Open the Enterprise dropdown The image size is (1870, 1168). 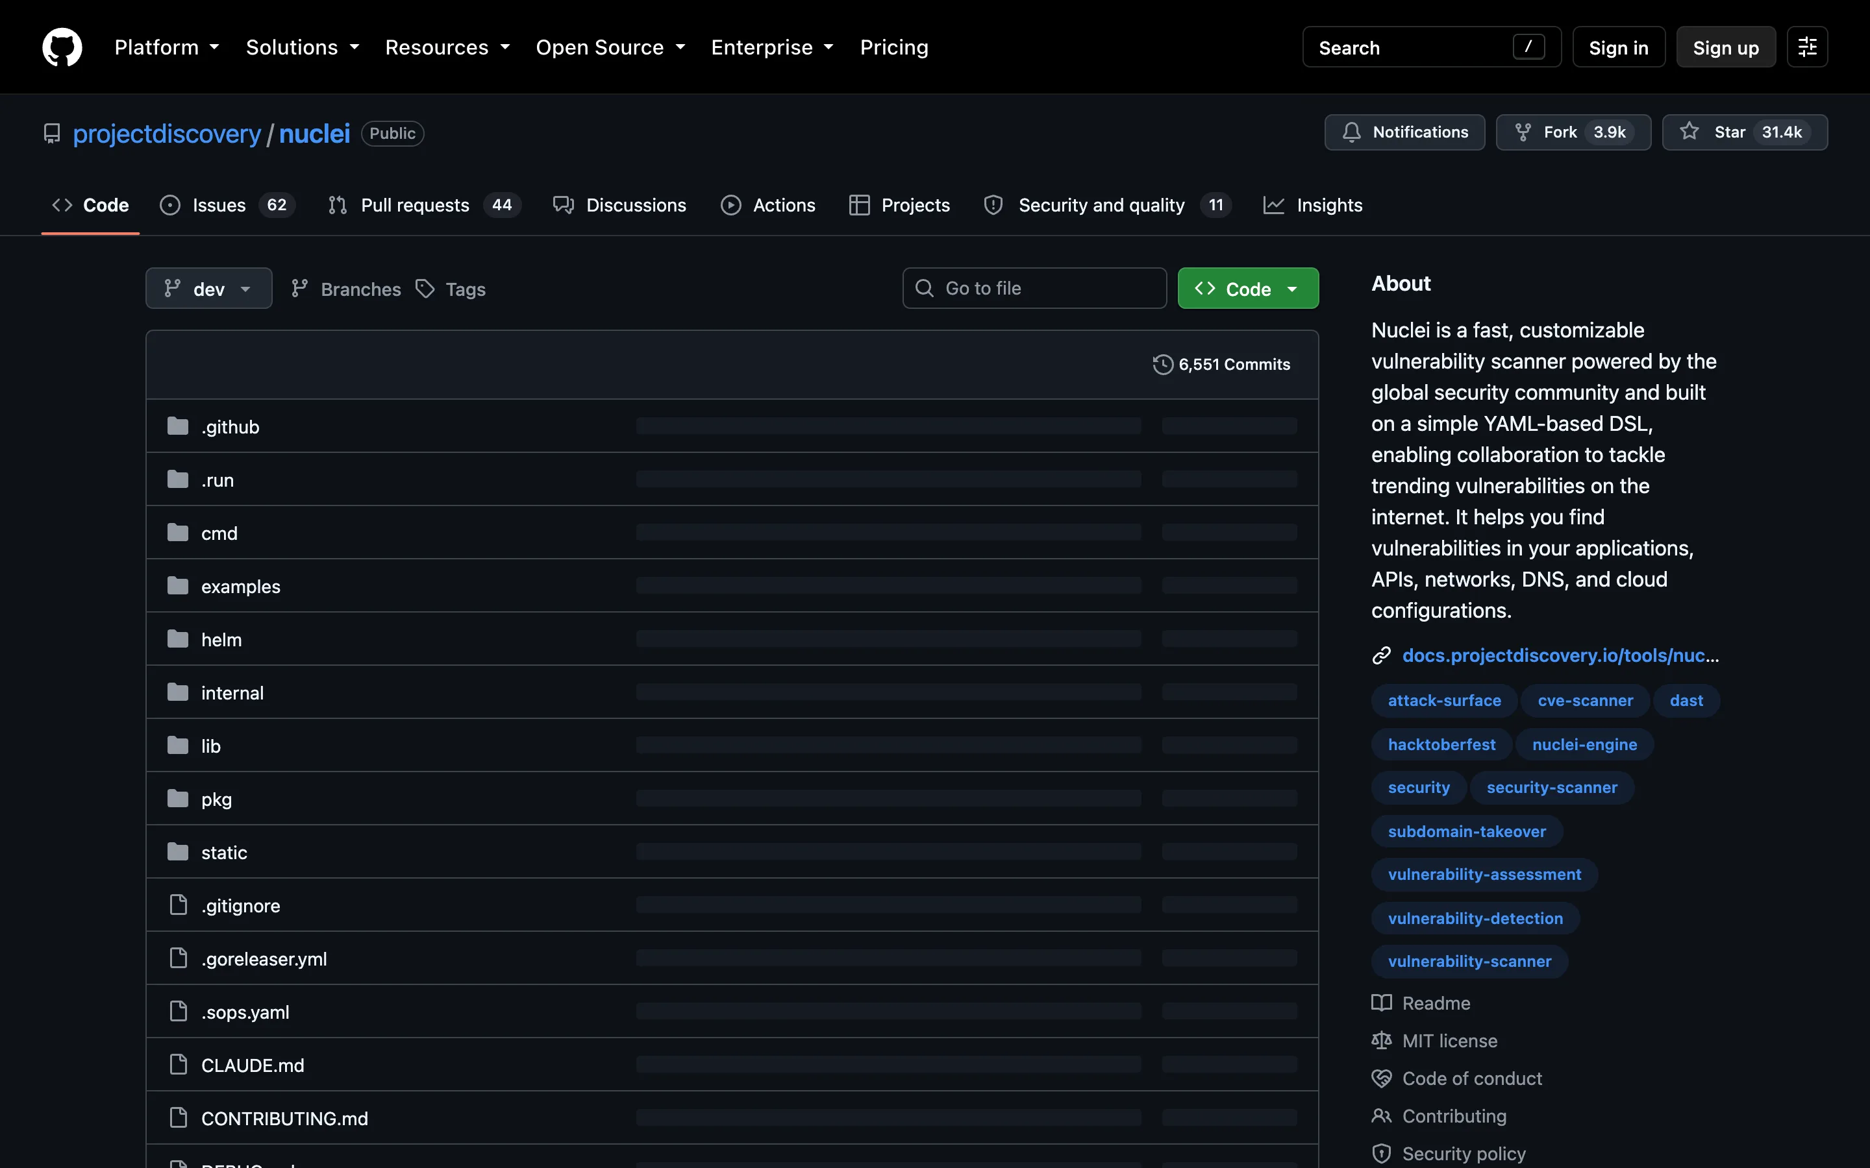pyautogui.click(x=772, y=47)
